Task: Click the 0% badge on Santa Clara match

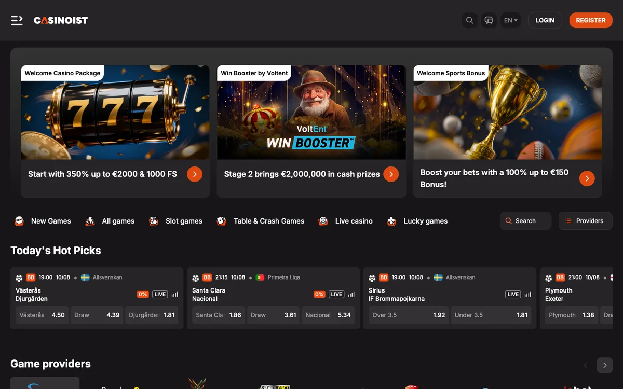Action: coord(319,294)
